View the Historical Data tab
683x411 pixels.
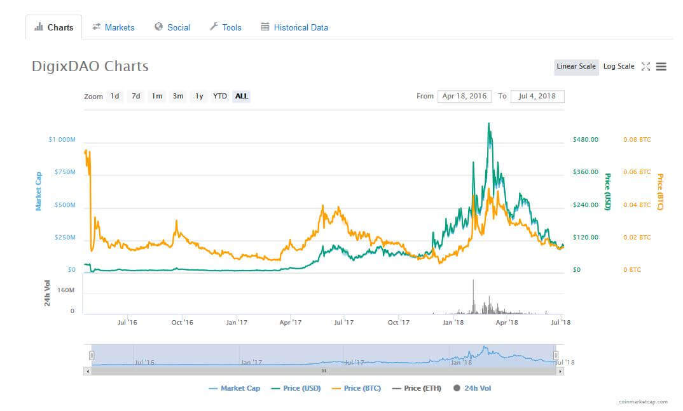[294, 27]
